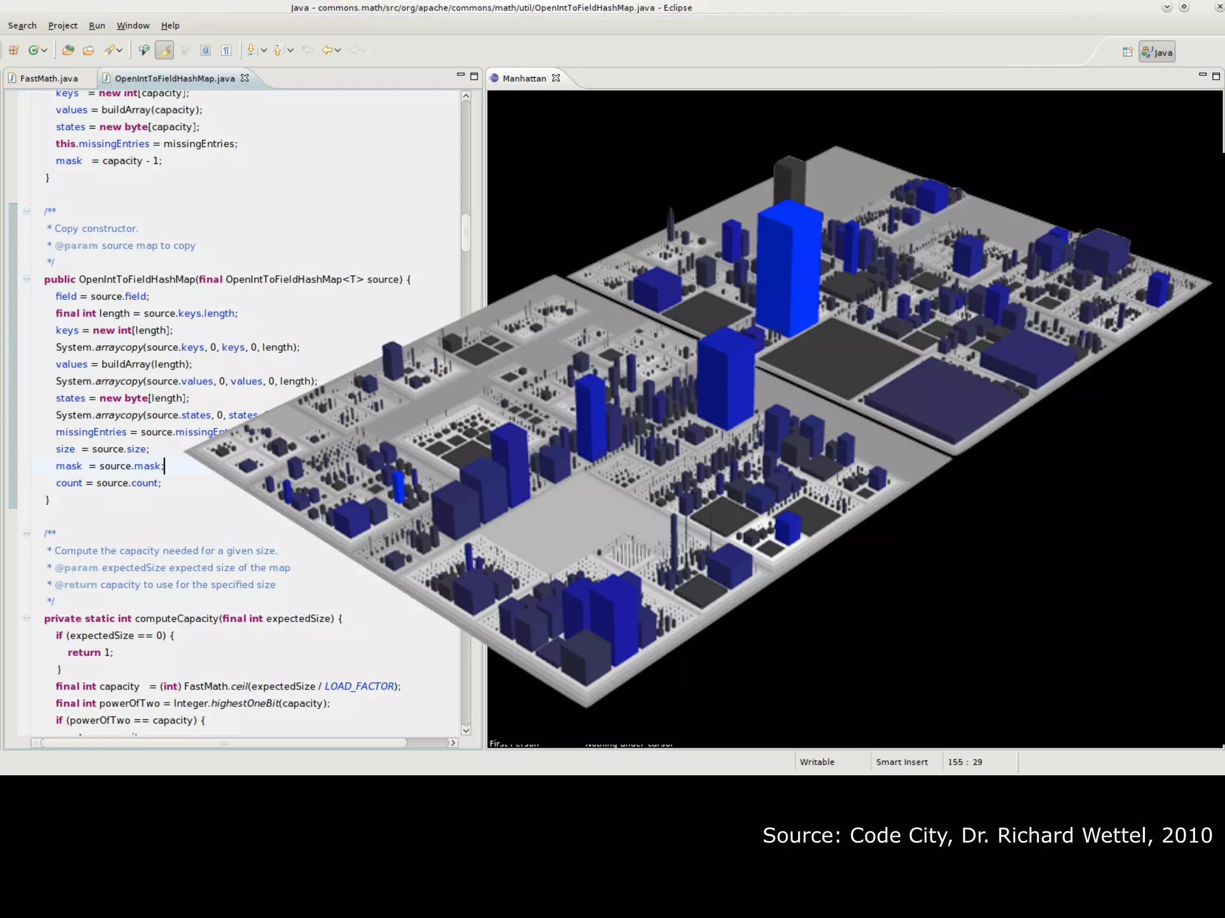Click the New Java Class toolbar icon
The image size is (1225, 918).
[33, 50]
